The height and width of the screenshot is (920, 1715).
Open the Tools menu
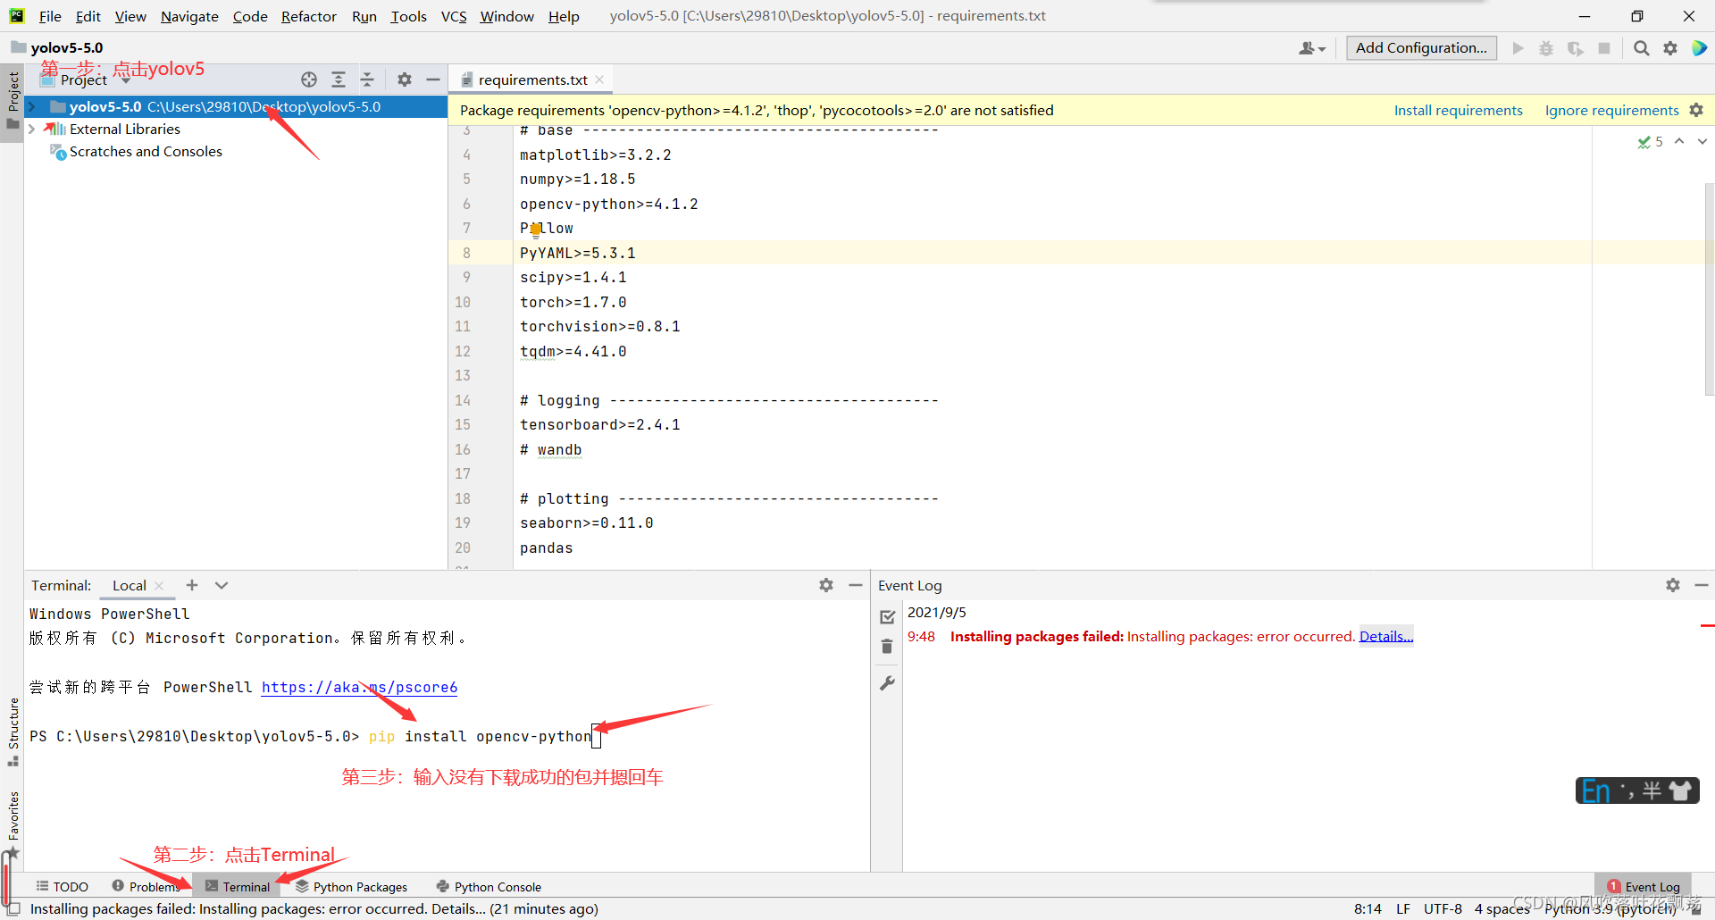[409, 16]
